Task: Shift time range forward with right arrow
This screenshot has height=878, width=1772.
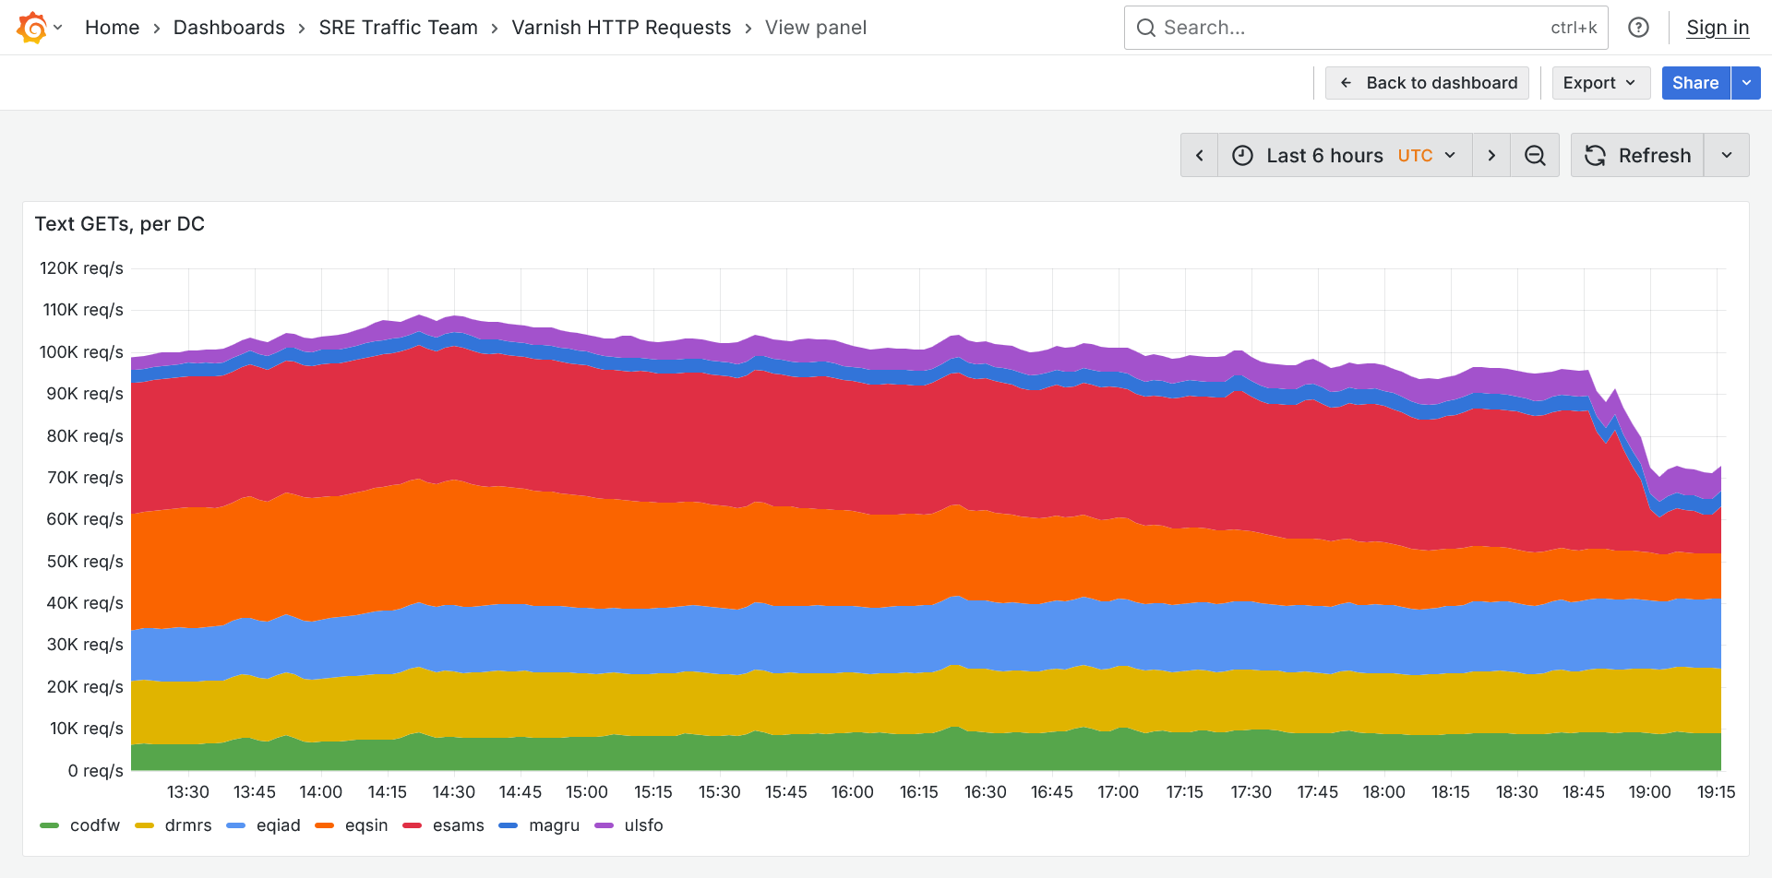Action: click(1491, 155)
